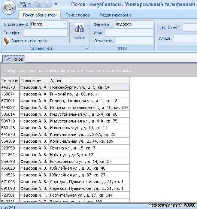Click the greyed paste icon in quick toolbar
Viewport: 197px width, 209px height.
45,4
